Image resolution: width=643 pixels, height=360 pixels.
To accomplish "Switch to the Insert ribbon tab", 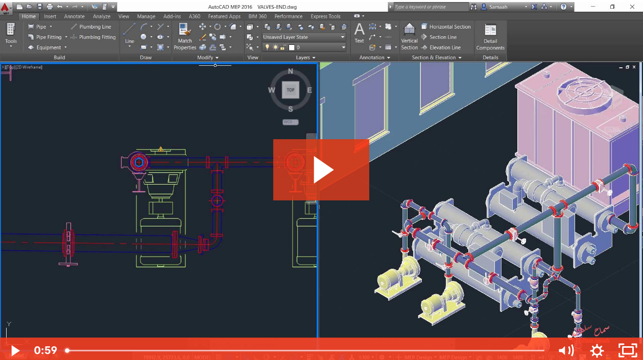I will point(50,16).
